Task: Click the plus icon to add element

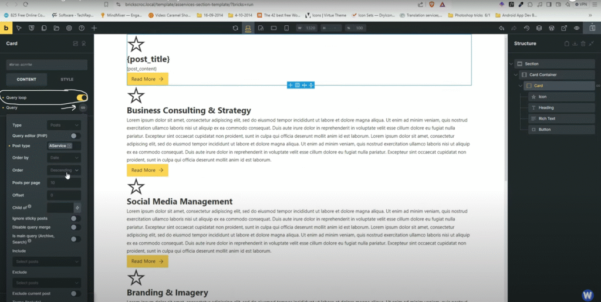Action: click(94, 28)
